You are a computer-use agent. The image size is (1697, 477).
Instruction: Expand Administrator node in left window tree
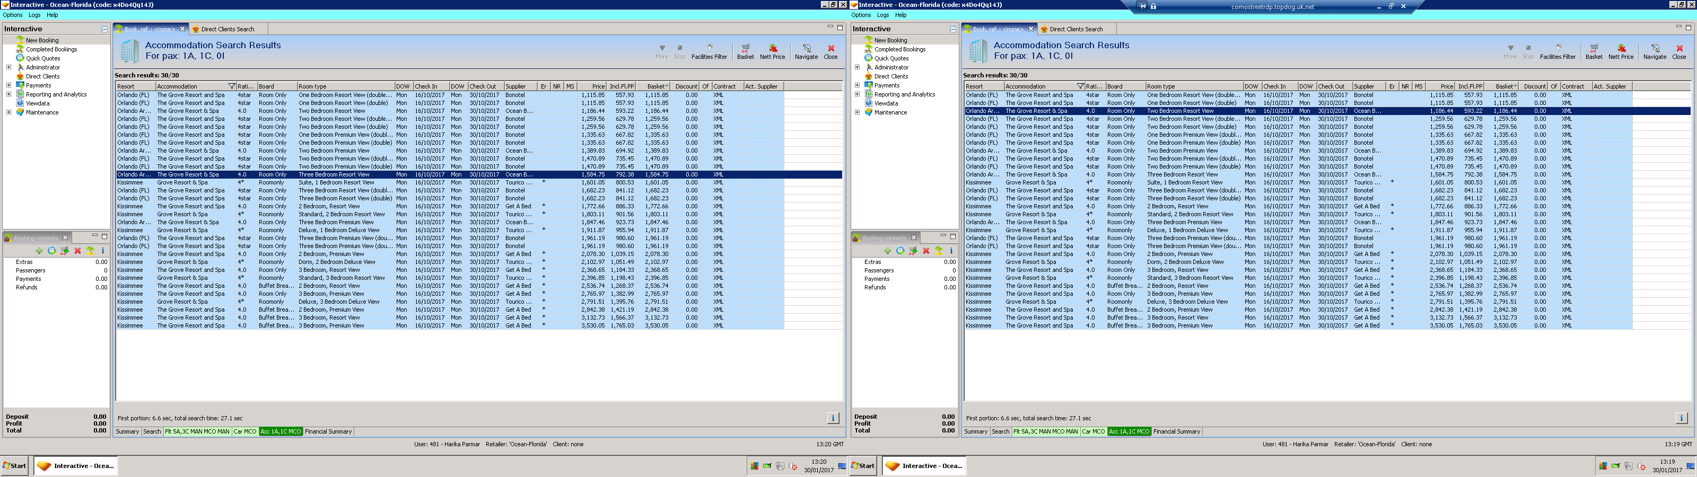(8, 67)
